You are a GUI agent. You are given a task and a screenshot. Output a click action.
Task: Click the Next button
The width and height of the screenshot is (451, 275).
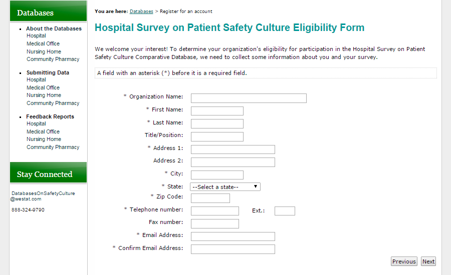coord(428,261)
